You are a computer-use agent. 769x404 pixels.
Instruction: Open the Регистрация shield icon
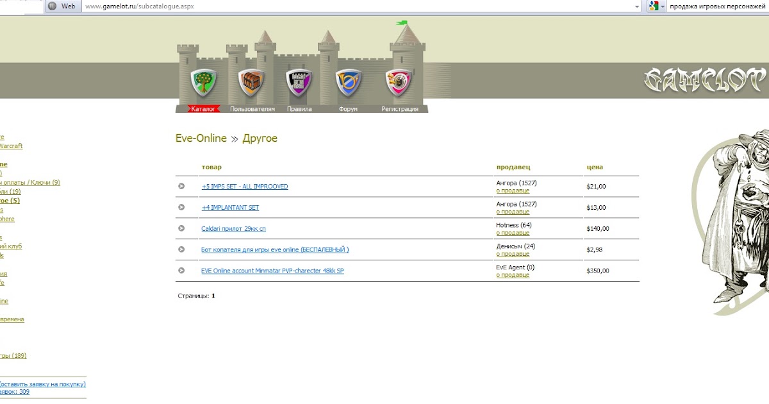point(398,82)
